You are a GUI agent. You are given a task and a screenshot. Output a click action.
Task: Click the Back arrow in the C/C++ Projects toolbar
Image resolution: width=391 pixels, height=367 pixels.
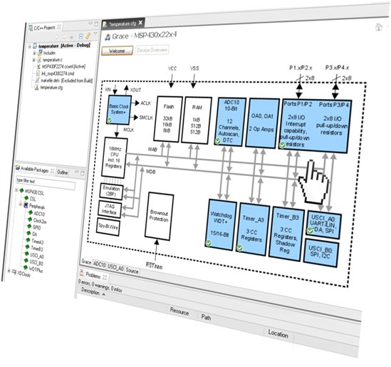58,37
